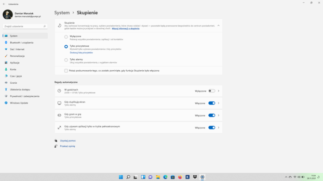Viewport: 323px width, 181px height.
Task: Open Dropbox from the taskbar
Action: [x=195, y=177]
